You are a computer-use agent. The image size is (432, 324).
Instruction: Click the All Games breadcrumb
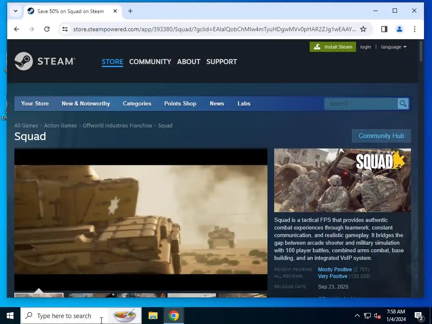tap(26, 125)
